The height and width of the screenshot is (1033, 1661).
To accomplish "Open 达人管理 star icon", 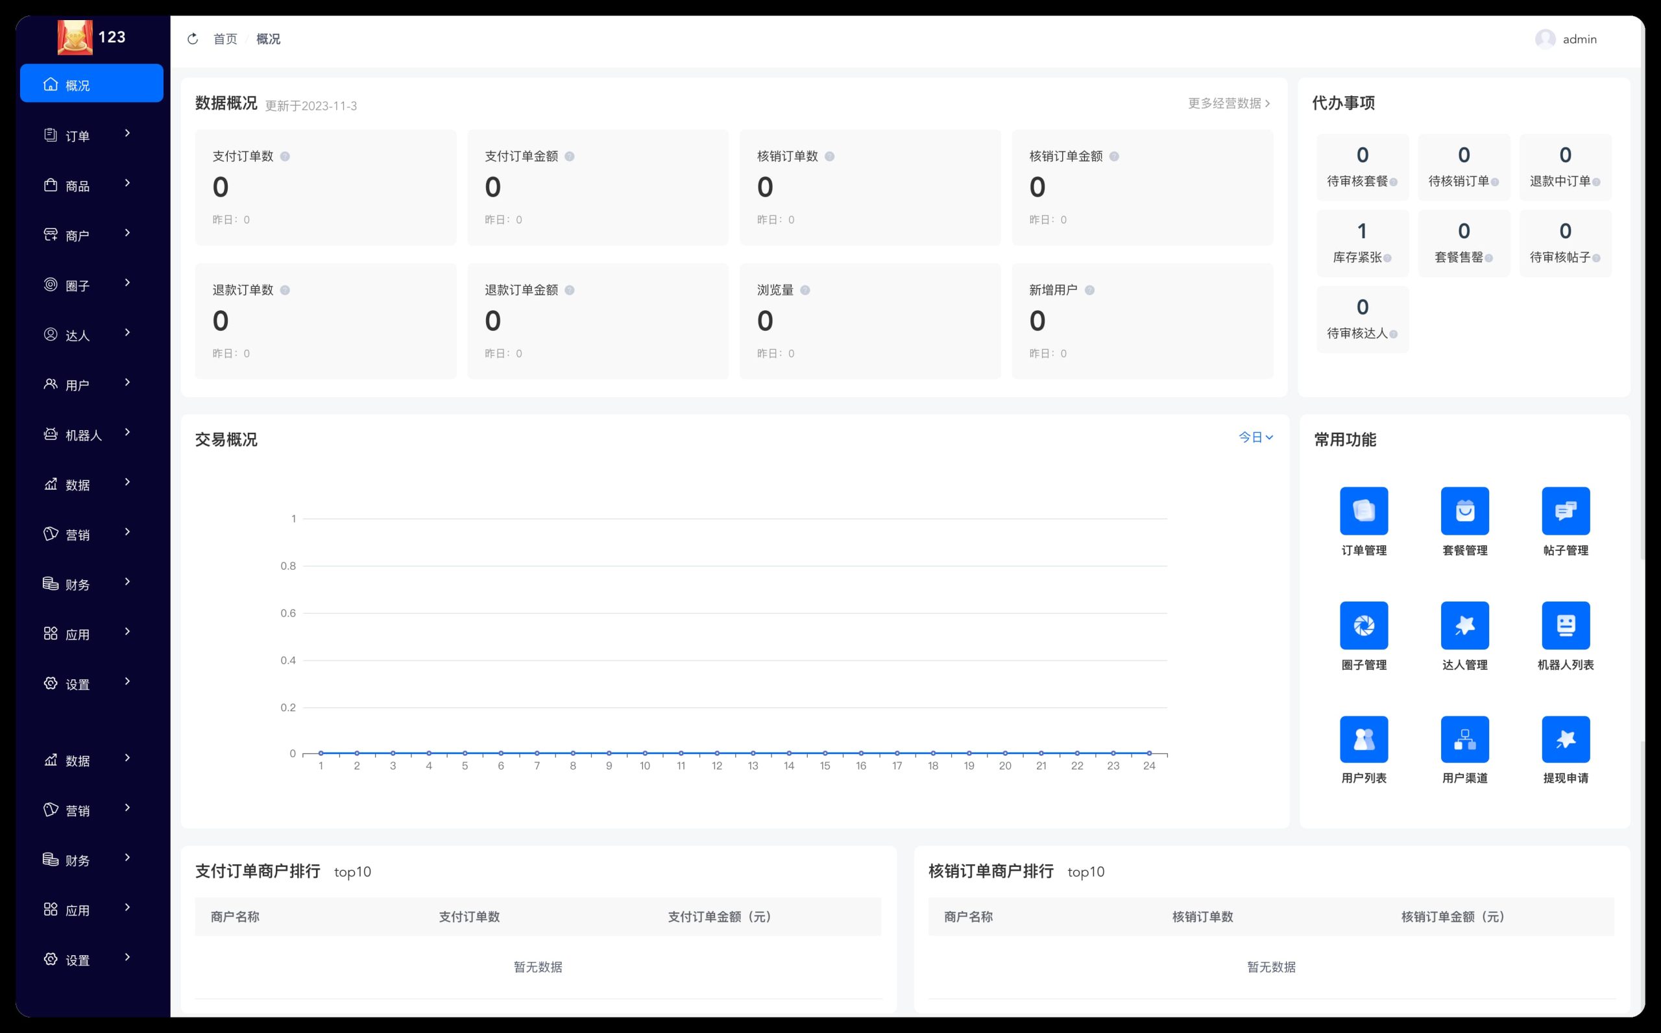I will tap(1464, 625).
